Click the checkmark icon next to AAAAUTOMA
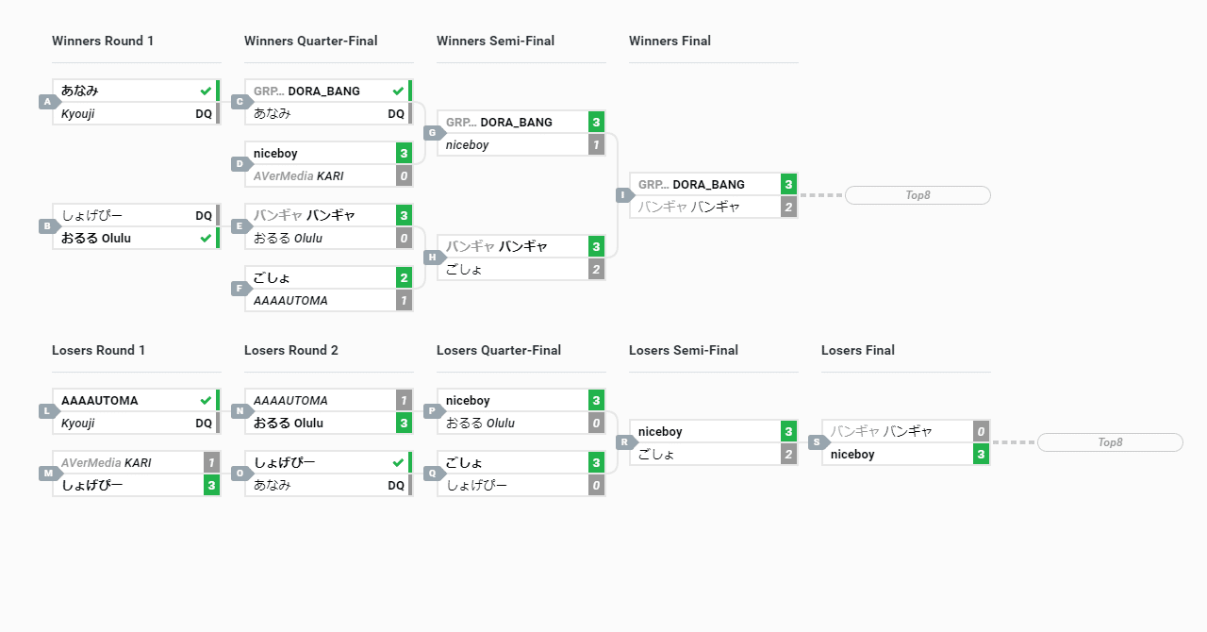The image size is (1207, 632). pyautogui.click(x=206, y=399)
